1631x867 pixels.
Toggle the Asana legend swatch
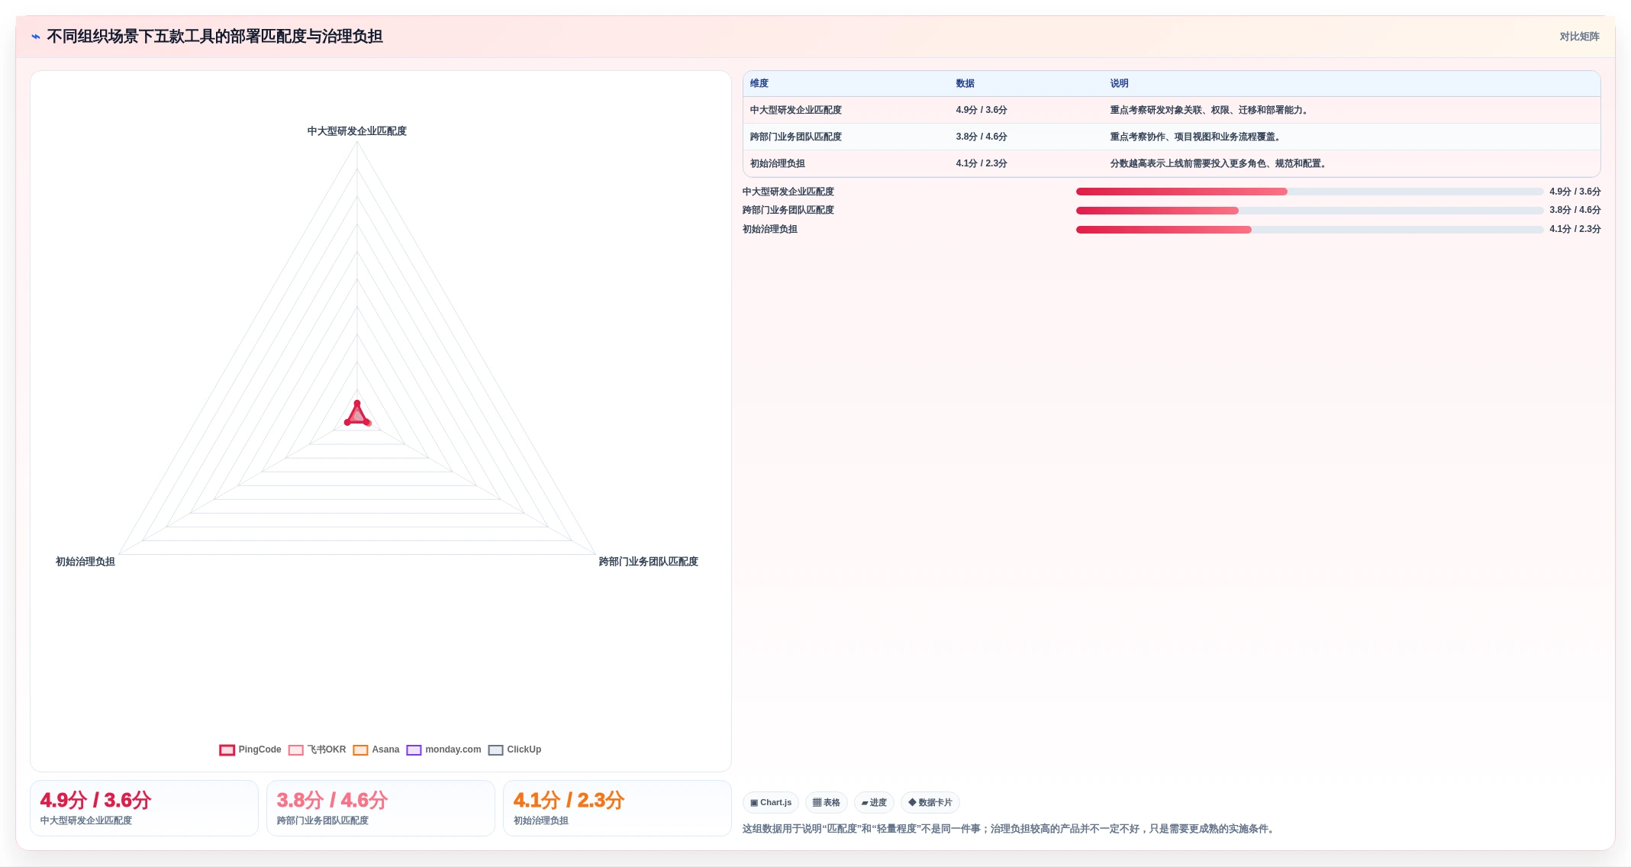click(x=360, y=750)
